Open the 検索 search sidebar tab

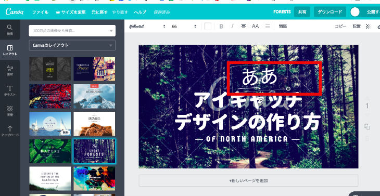[10, 30]
